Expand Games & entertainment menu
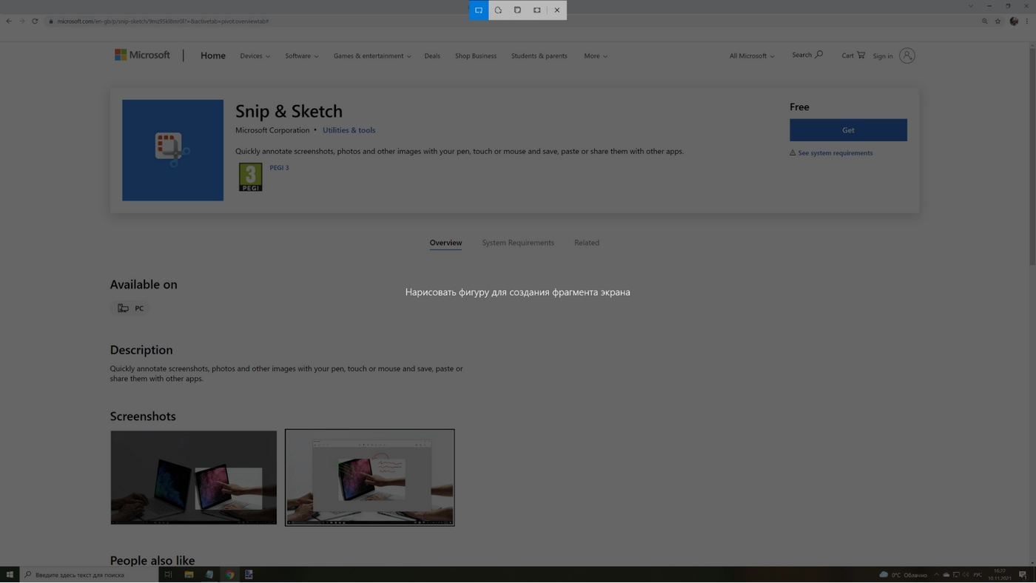The width and height of the screenshot is (1036, 583). (372, 56)
